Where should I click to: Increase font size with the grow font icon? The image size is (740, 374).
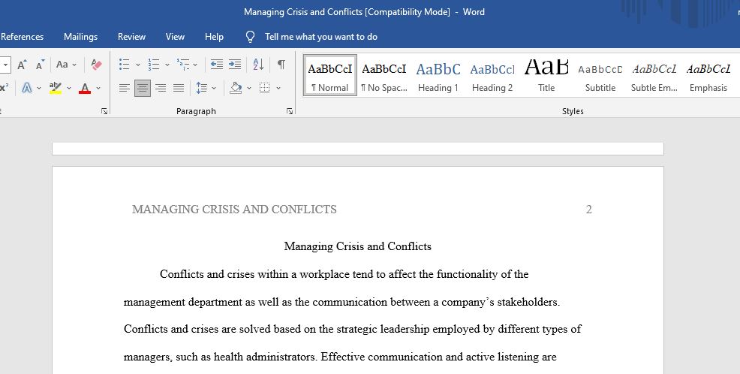pos(22,65)
